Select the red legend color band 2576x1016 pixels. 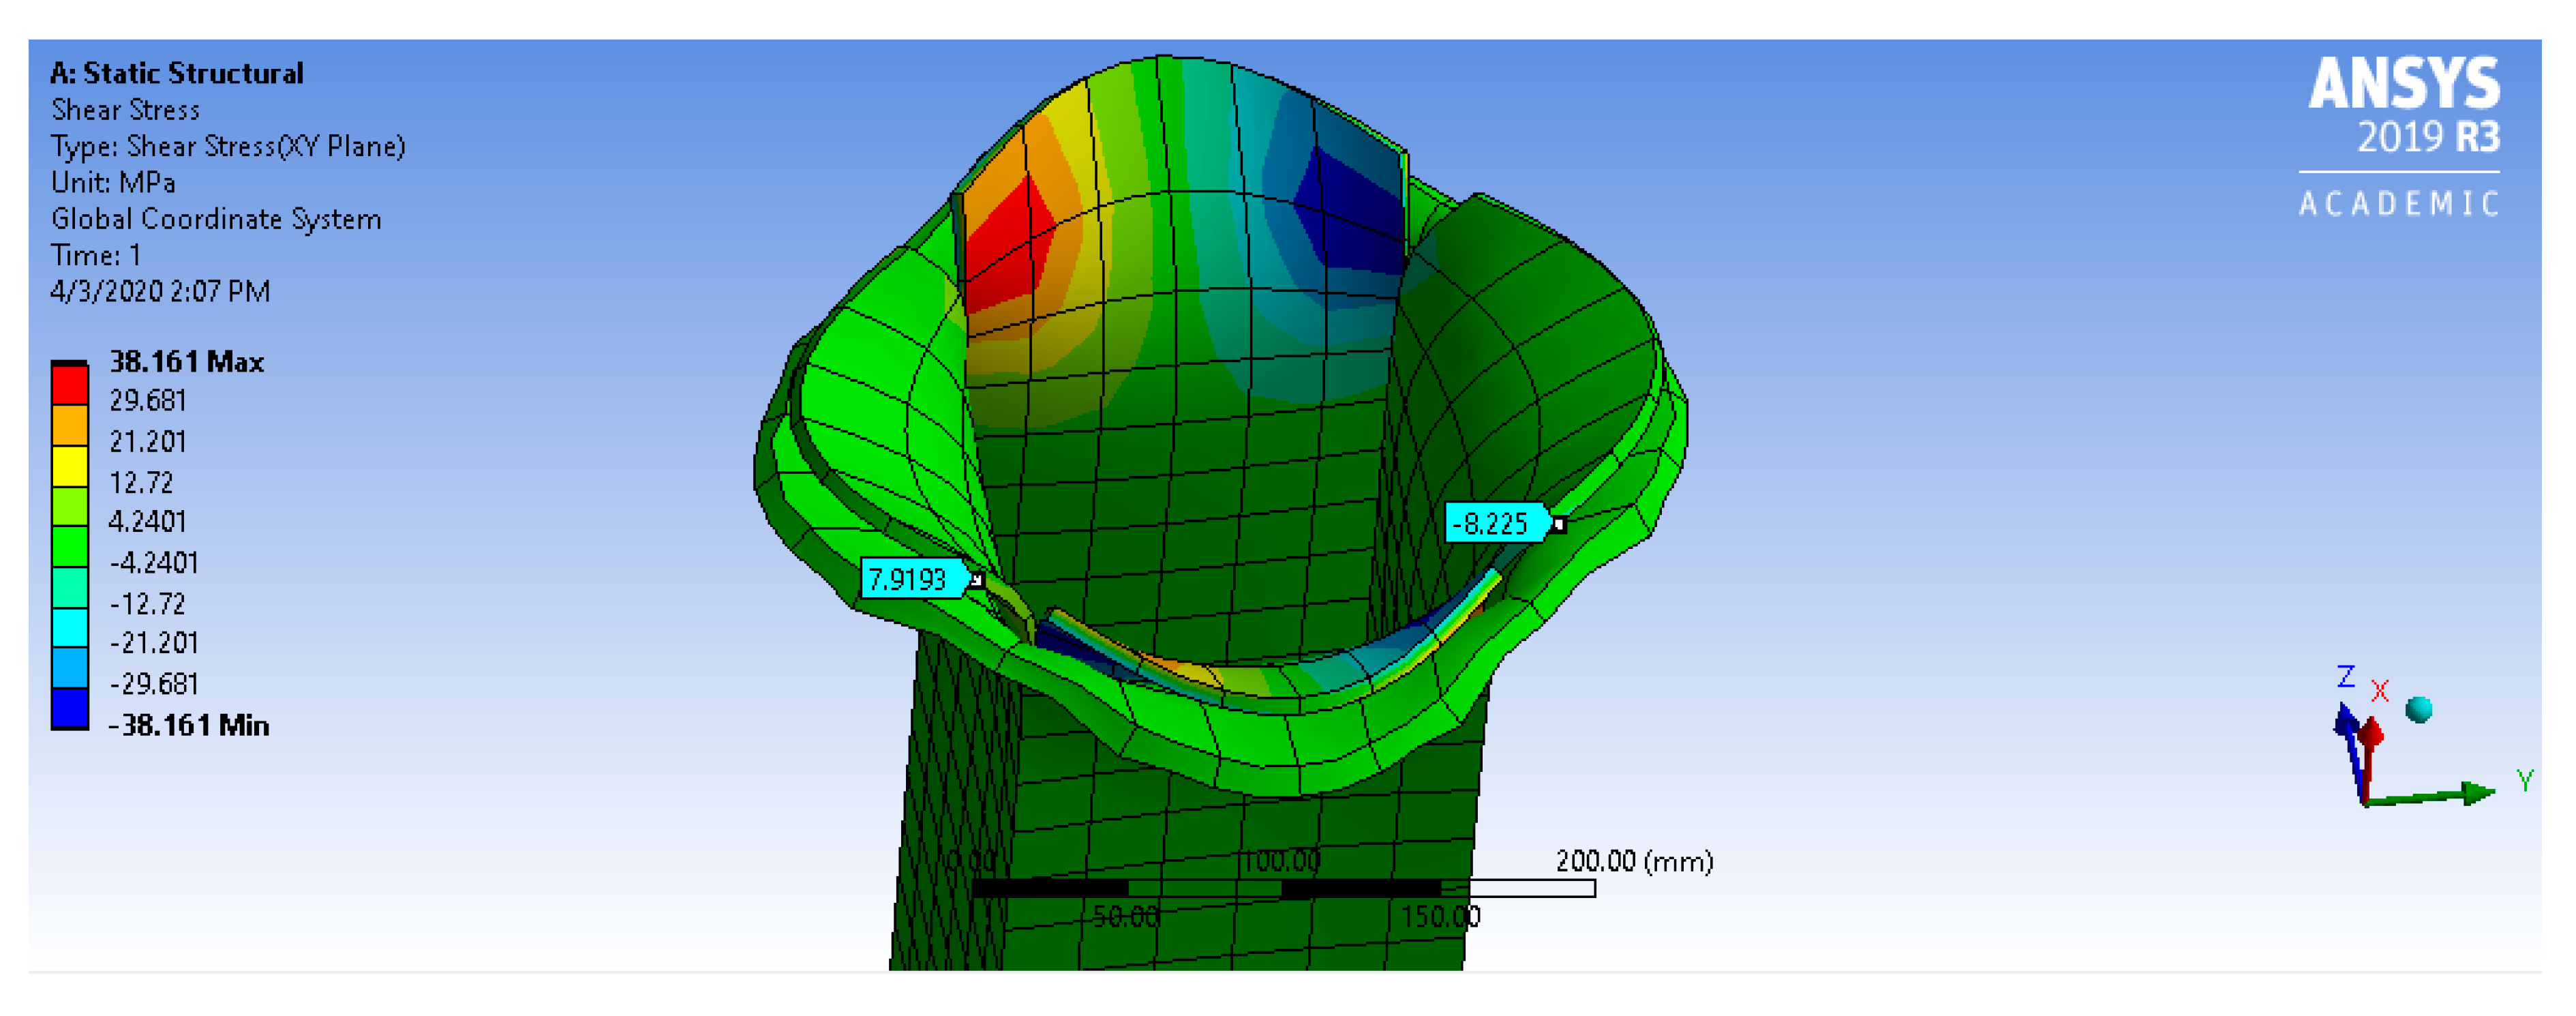click(70, 386)
